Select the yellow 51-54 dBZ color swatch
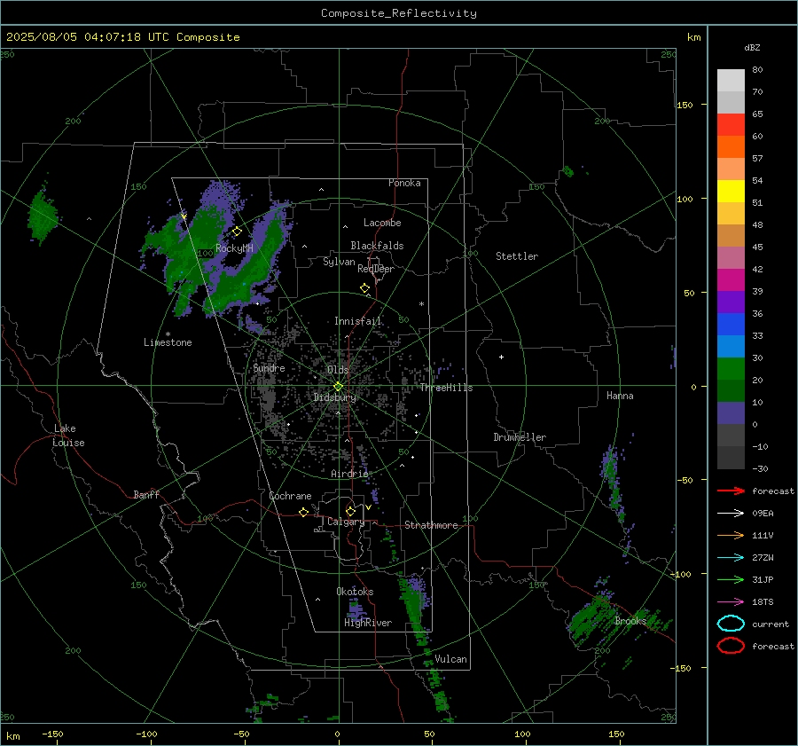The width and height of the screenshot is (798, 746). coord(731,192)
